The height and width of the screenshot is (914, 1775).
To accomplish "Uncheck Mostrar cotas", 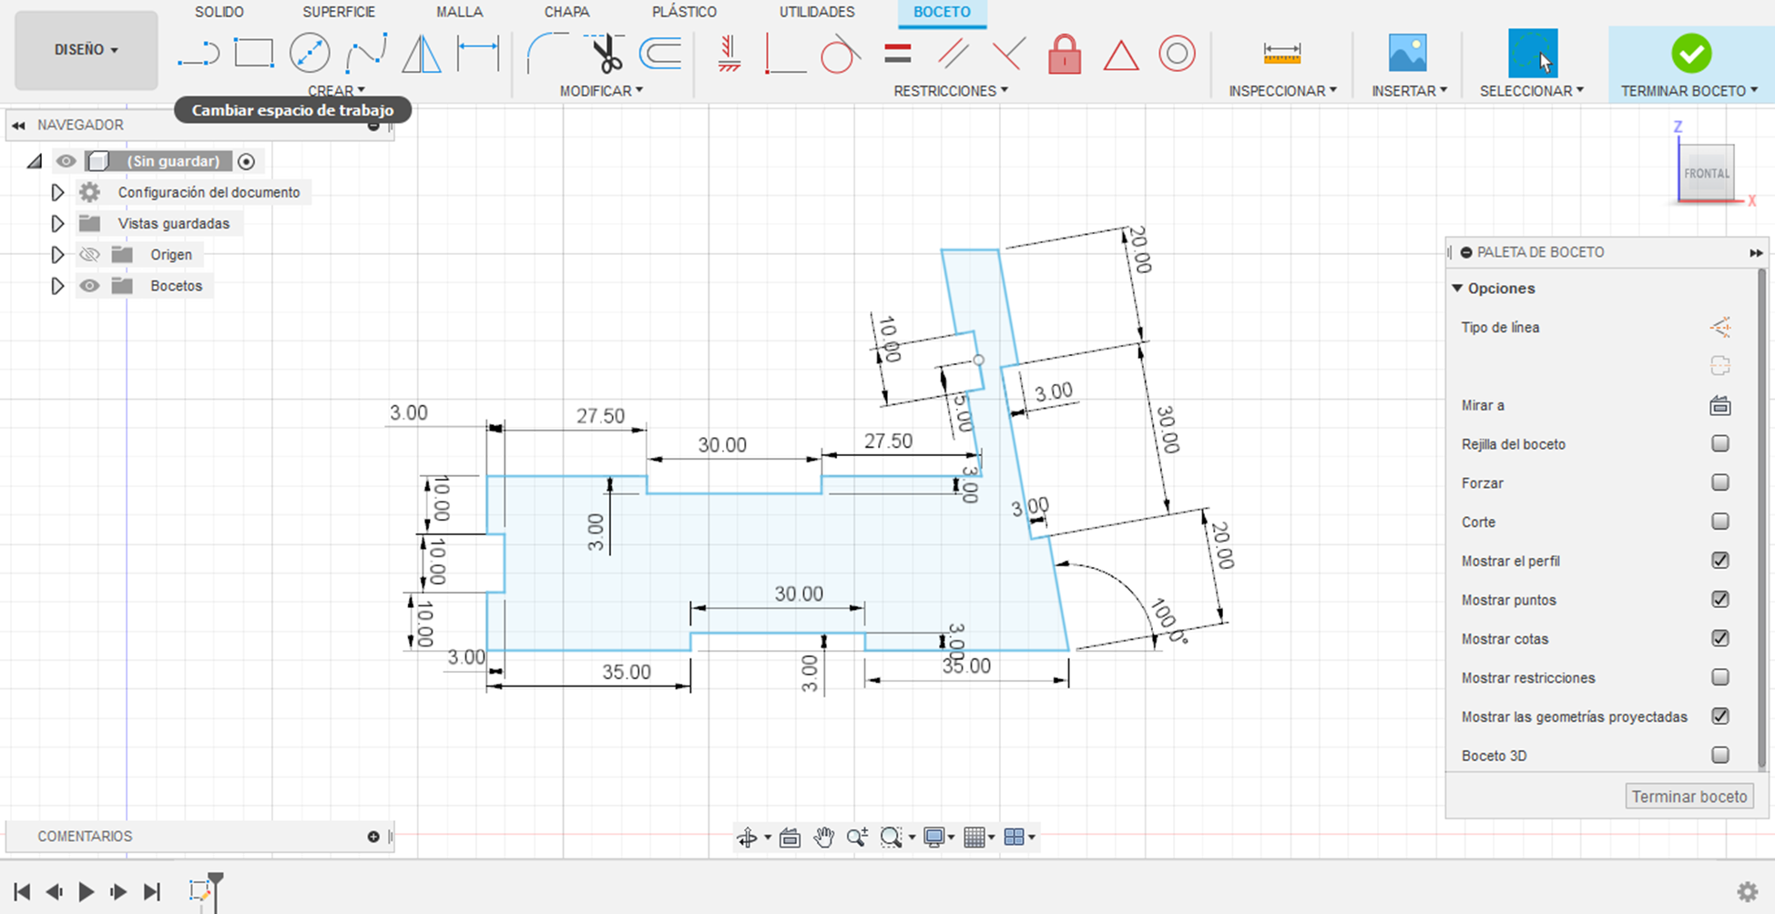I will click(1719, 639).
